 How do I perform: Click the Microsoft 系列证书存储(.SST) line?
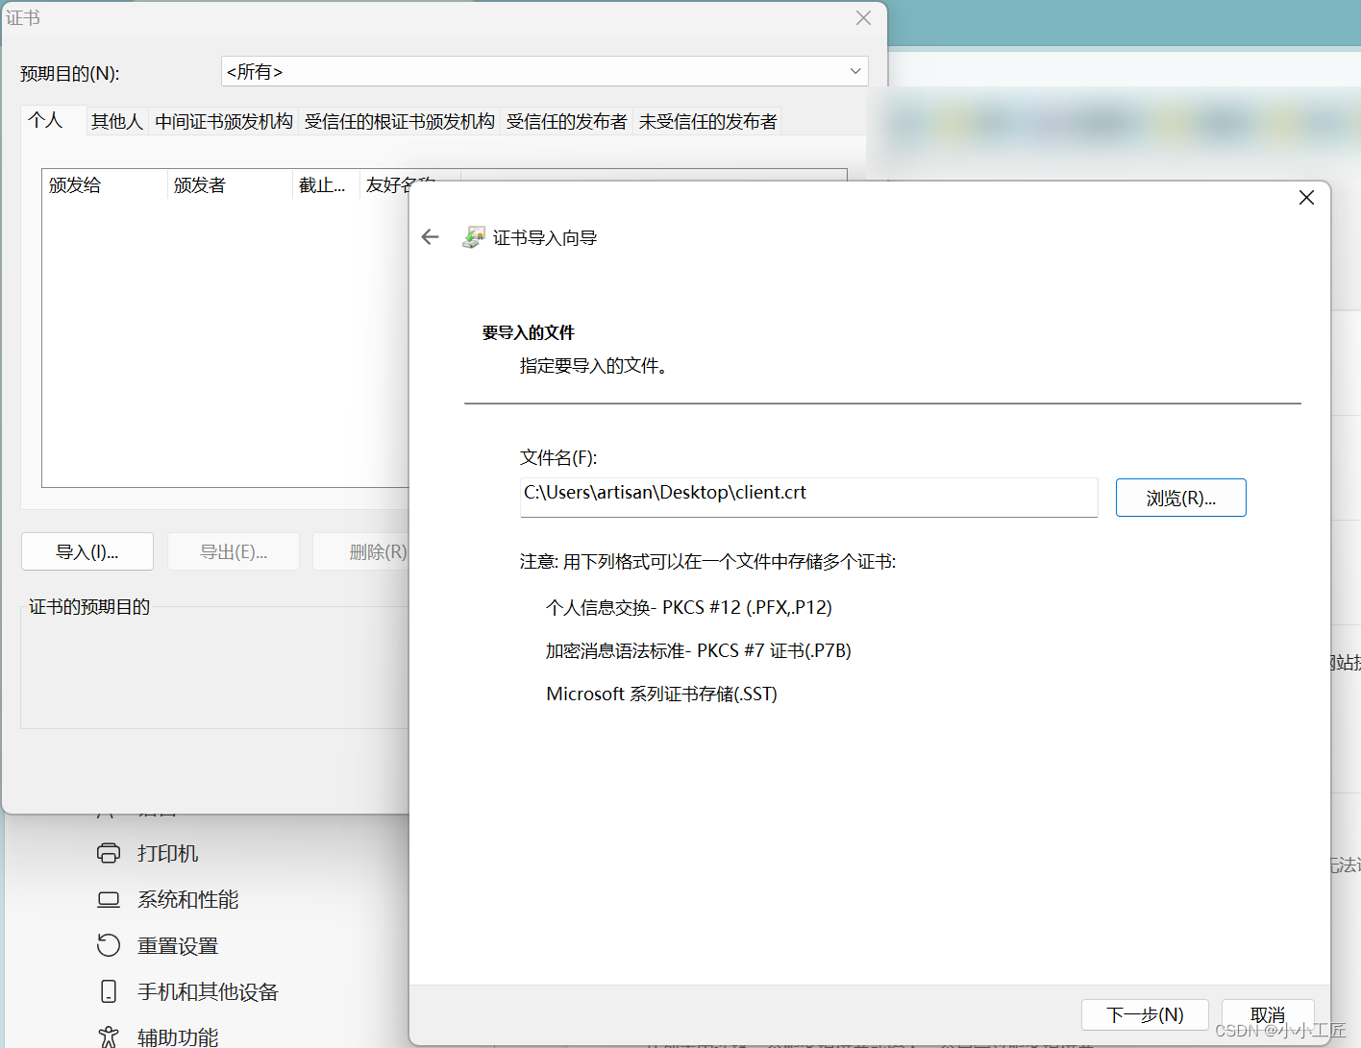pyautogui.click(x=662, y=694)
